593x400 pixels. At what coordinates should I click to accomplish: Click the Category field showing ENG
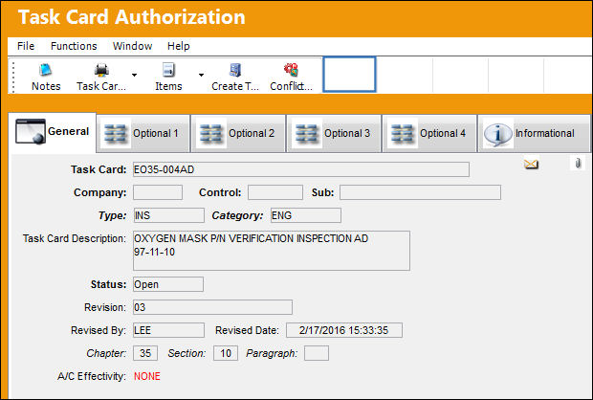pos(306,215)
